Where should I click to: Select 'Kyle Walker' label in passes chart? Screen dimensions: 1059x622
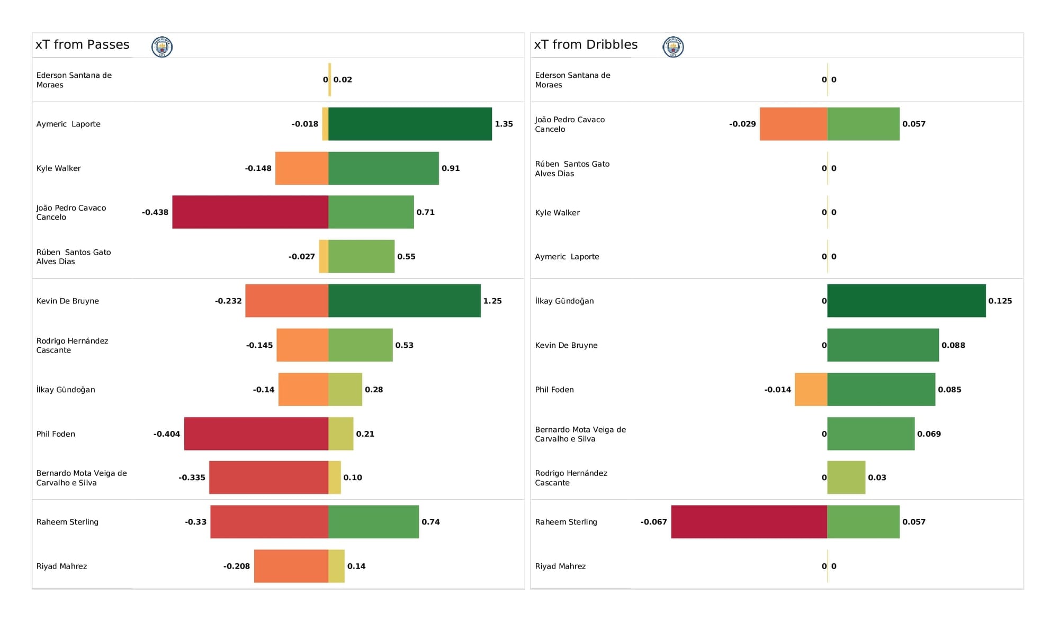pyautogui.click(x=59, y=168)
